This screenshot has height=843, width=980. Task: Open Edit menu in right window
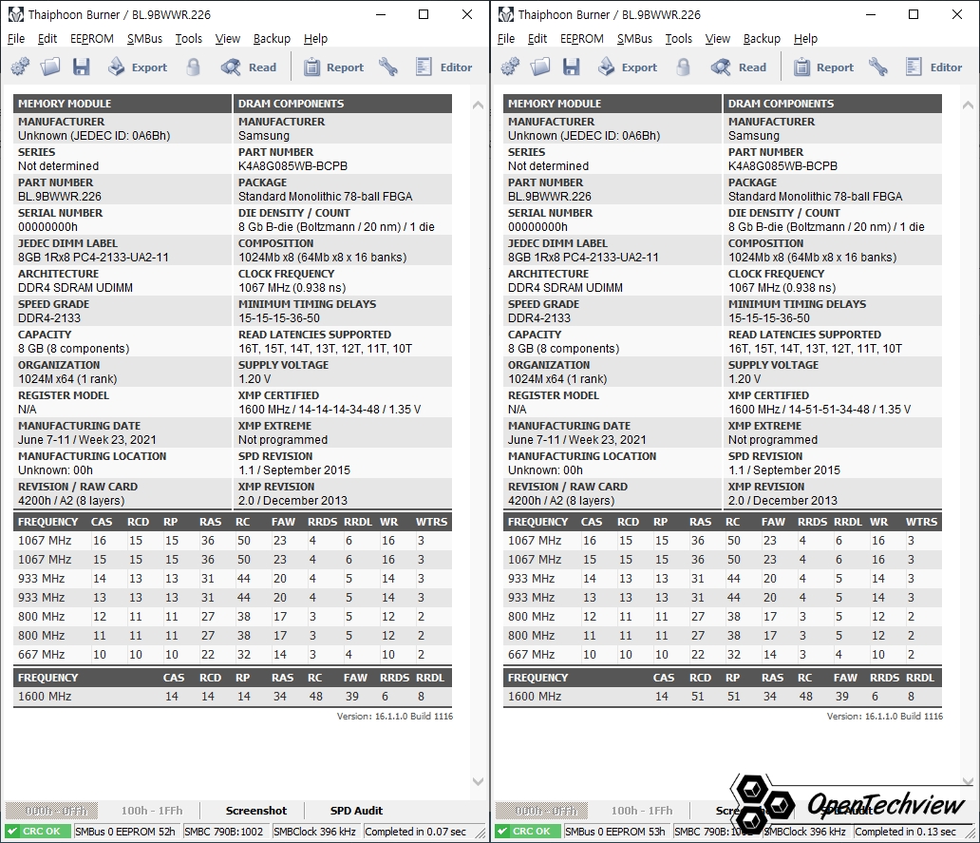(537, 38)
